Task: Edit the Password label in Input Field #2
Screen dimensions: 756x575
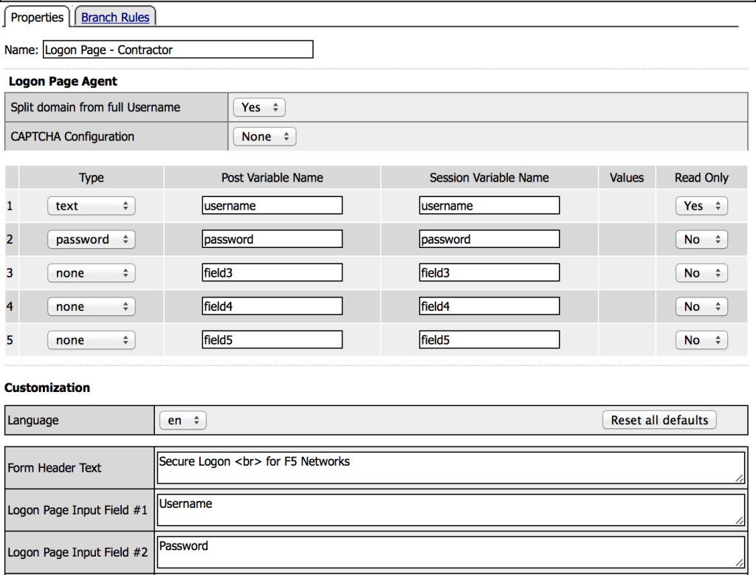Action: 449,551
